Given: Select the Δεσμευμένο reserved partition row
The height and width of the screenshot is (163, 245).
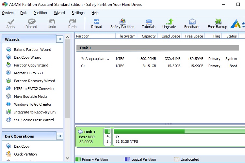Looking at the screenshot, I should 158,59.
